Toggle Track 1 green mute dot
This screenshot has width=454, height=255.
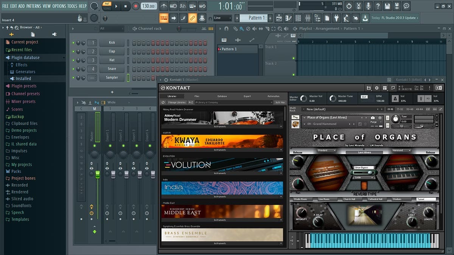(x=293, y=58)
